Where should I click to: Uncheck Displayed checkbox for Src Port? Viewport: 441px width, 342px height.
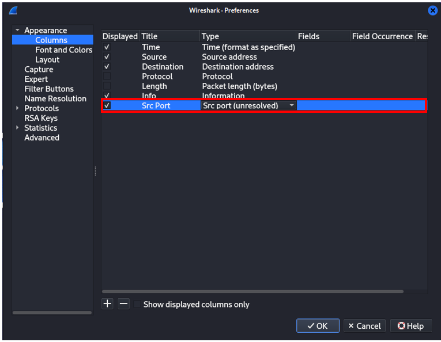tap(107, 105)
